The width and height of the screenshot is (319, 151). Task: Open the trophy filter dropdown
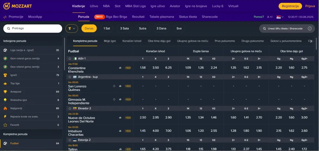[72, 28]
